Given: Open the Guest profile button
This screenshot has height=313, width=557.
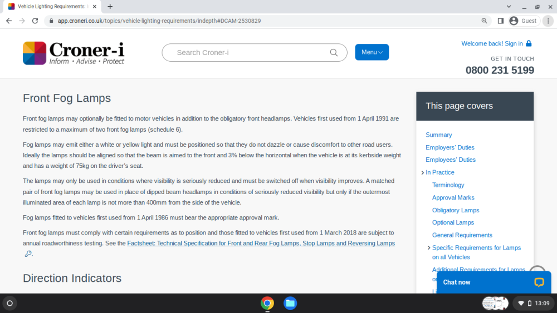Looking at the screenshot, I should 523,21.
